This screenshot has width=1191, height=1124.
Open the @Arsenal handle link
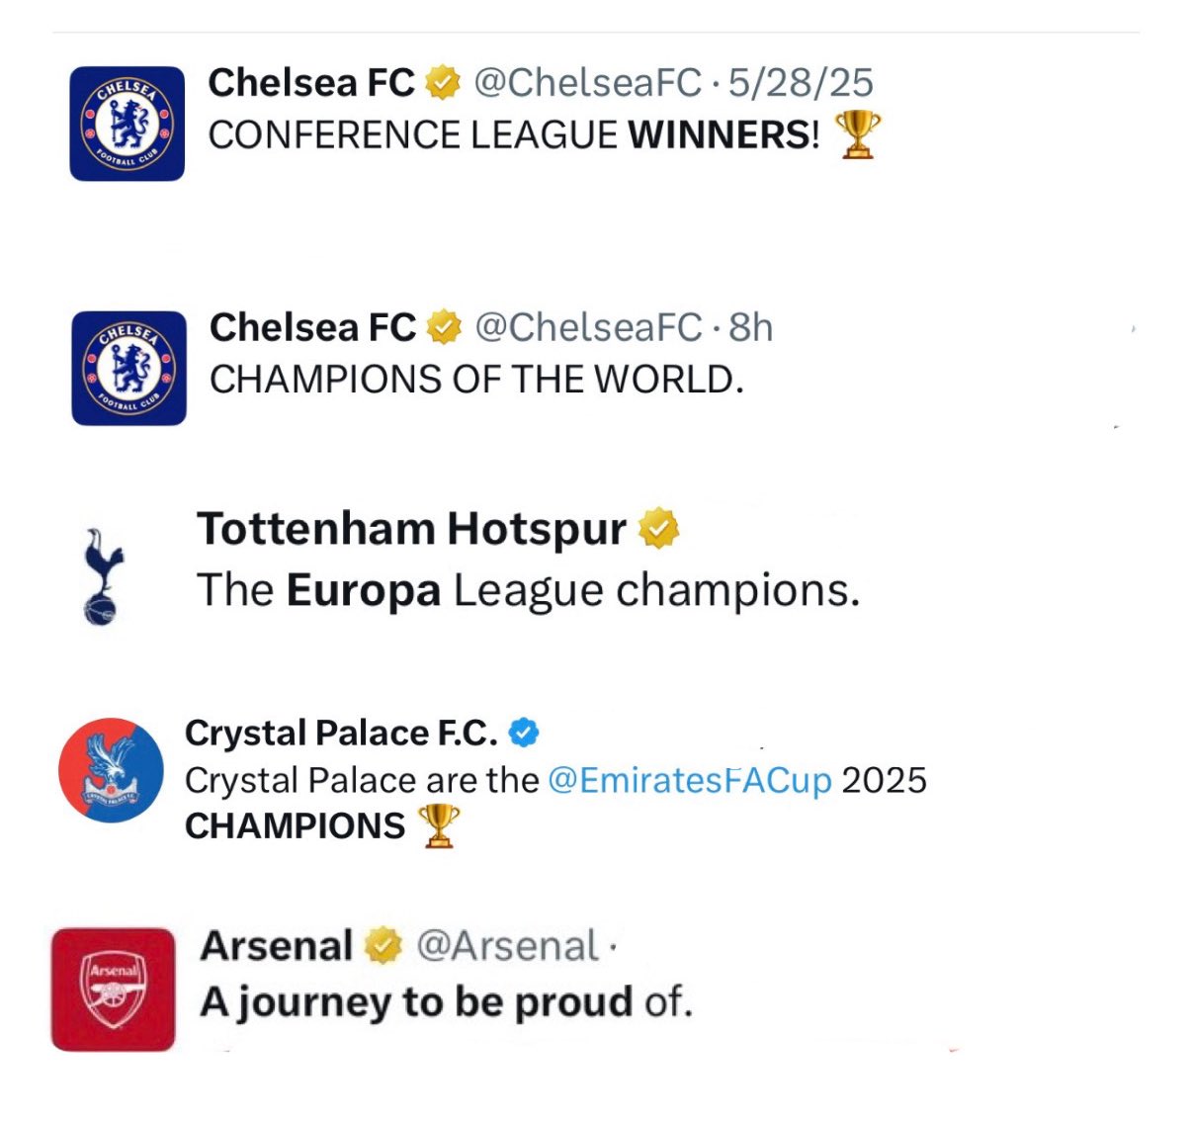coord(507,946)
